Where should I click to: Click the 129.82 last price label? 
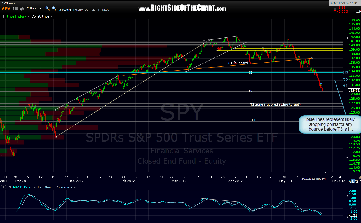(x=354, y=90)
